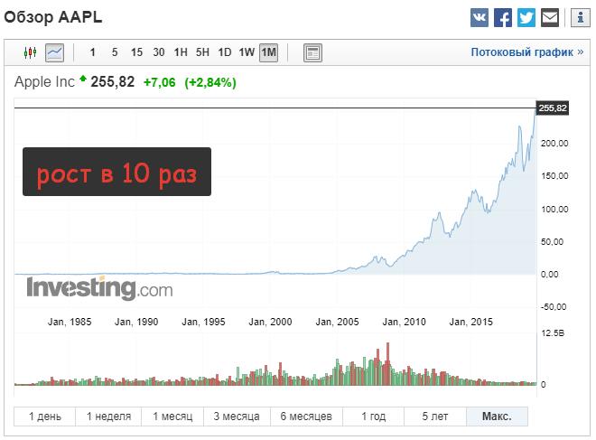
Task: Open the Потоковый график link
Action: pos(526,52)
